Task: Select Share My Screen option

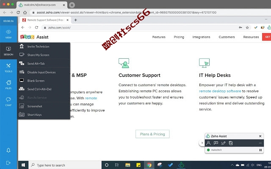Action: 44,55
